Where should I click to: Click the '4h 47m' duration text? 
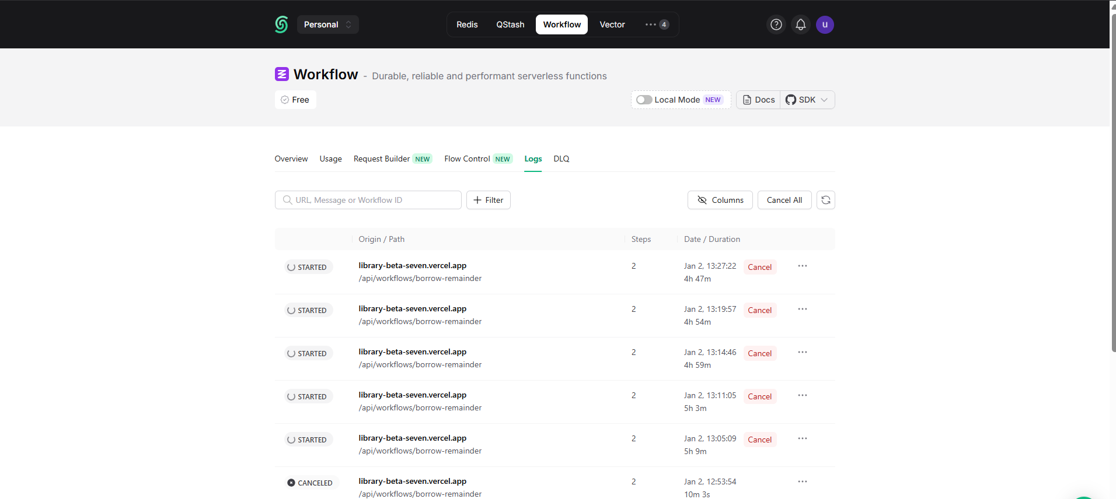coord(697,279)
